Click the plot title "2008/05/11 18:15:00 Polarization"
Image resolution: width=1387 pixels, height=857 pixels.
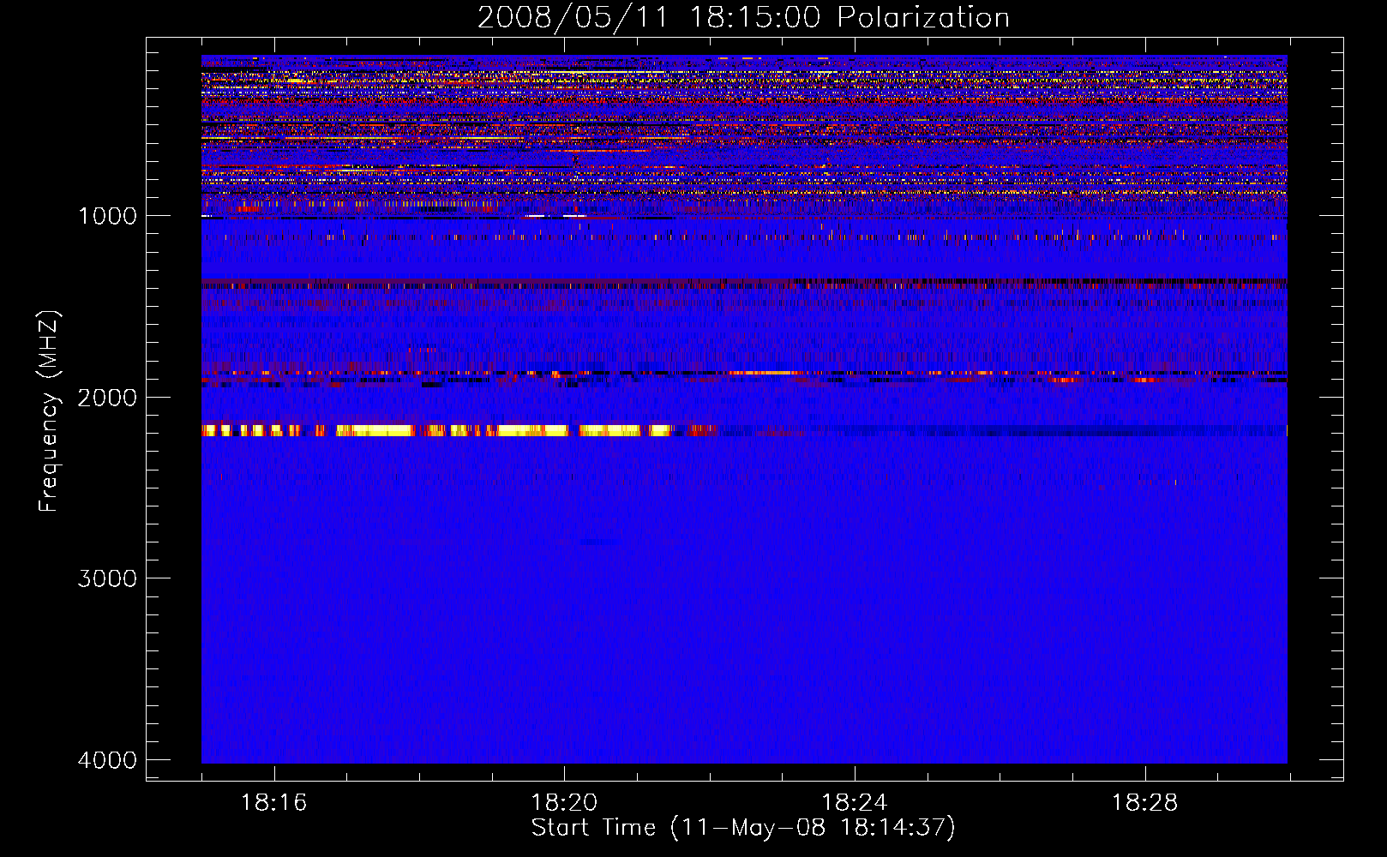click(x=743, y=17)
